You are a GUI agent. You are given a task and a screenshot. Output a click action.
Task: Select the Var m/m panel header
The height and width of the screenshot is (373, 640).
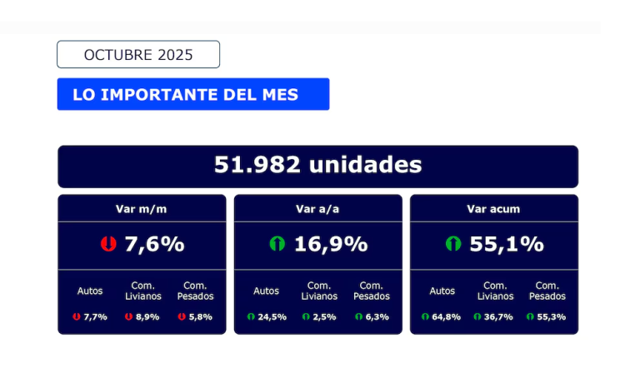(x=142, y=209)
